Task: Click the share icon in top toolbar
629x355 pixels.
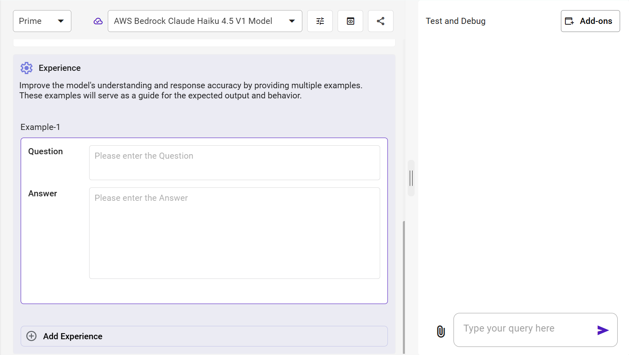Action: [381, 21]
